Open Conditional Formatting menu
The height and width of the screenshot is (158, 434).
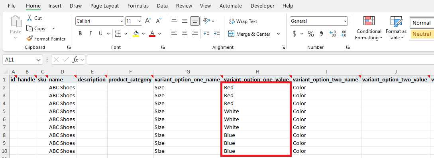pos(369,28)
